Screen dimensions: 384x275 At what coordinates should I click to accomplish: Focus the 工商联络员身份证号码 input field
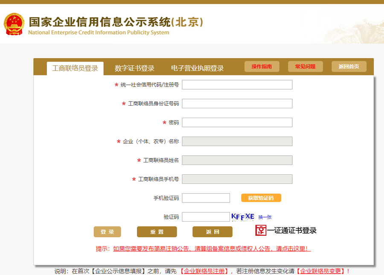tap(237, 104)
